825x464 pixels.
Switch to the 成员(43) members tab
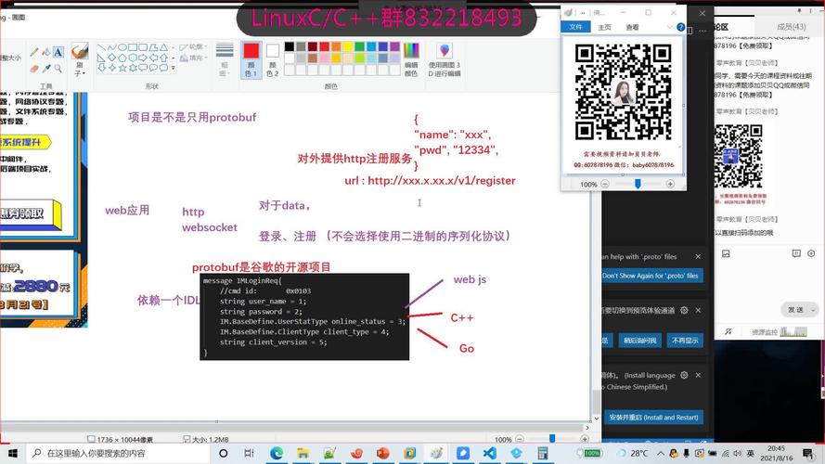coord(791,26)
